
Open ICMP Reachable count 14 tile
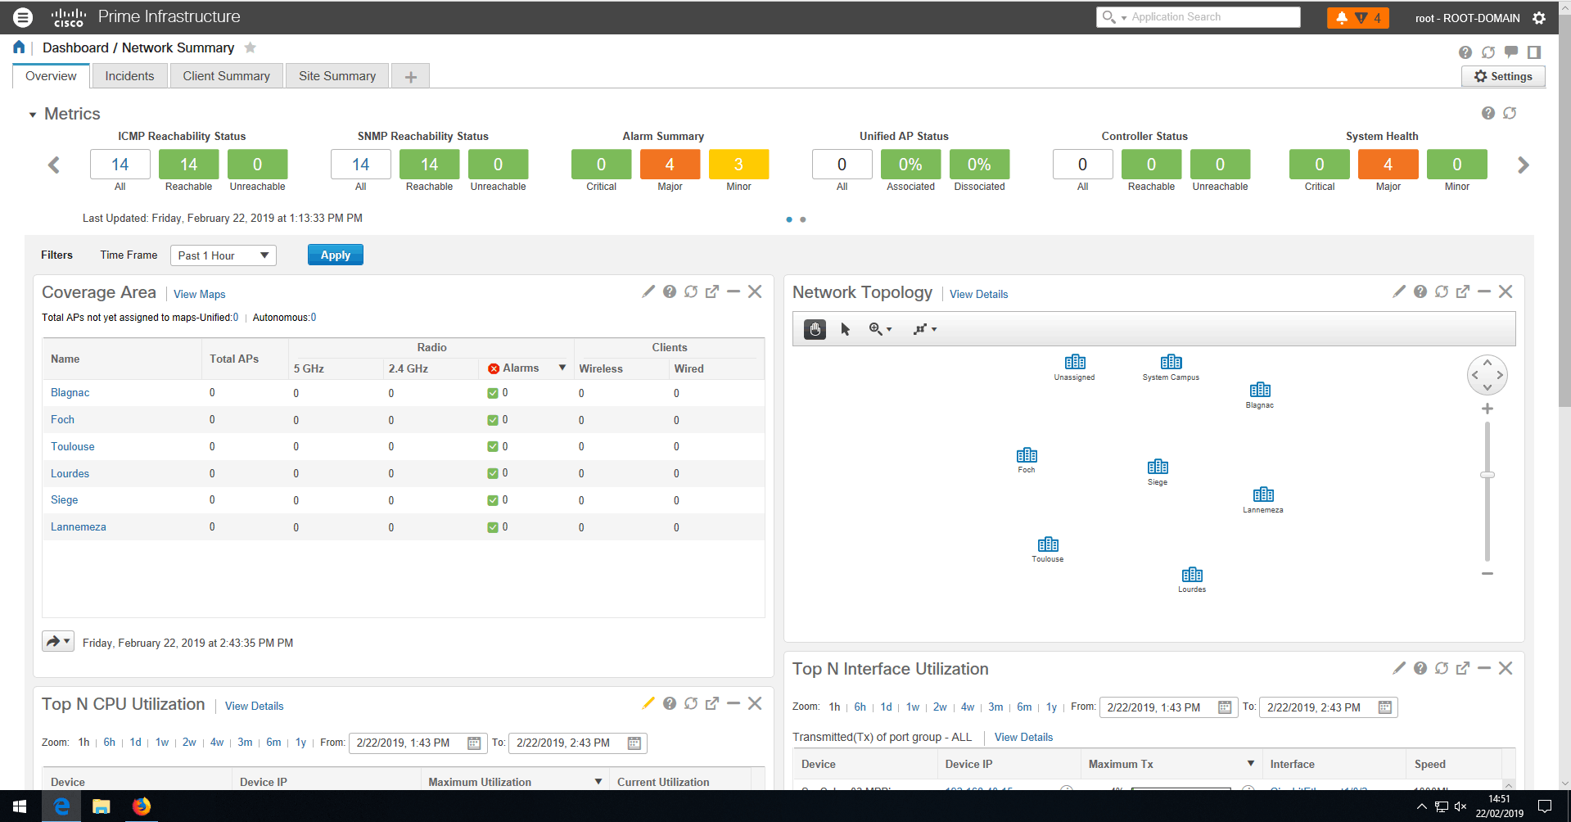(188, 164)
